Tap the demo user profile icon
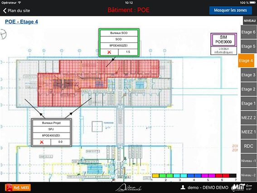 pos(183,187)
